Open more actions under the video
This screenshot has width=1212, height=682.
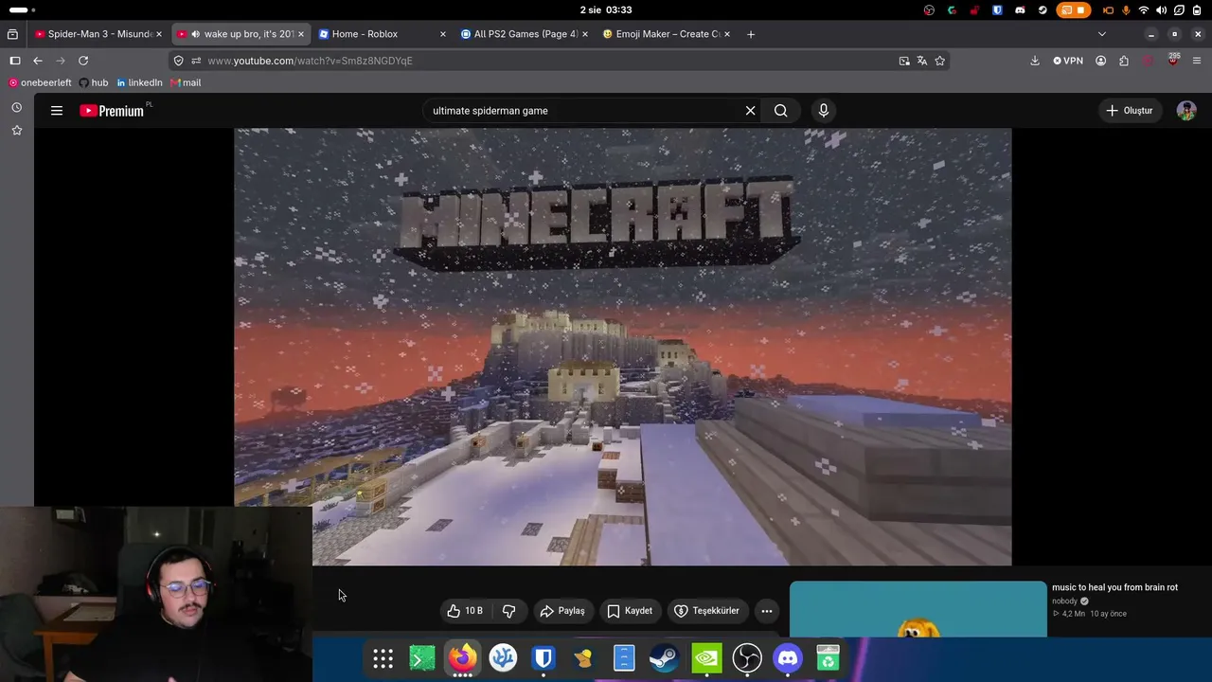pos(767,611)
